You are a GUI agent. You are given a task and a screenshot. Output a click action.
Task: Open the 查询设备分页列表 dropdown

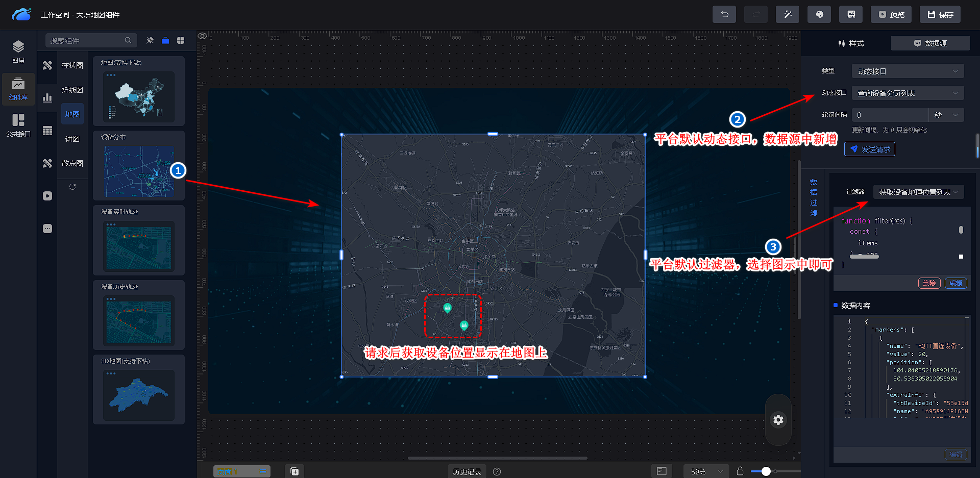907,93
